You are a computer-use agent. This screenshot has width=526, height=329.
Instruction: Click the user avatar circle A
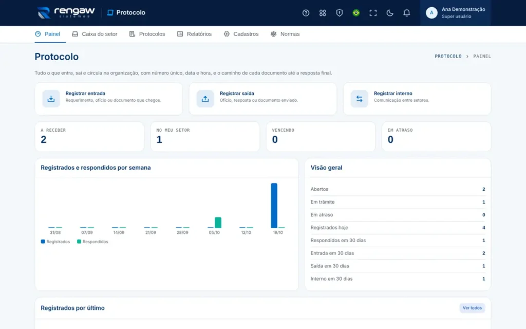(431, 13)
